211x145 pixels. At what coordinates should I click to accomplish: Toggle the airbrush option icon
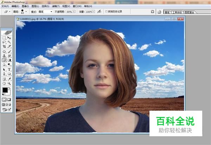coord(99,12)
